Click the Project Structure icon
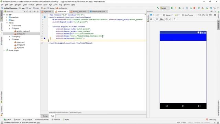The height and width of the screenshot is (124, 220). (x=211, y=8)
